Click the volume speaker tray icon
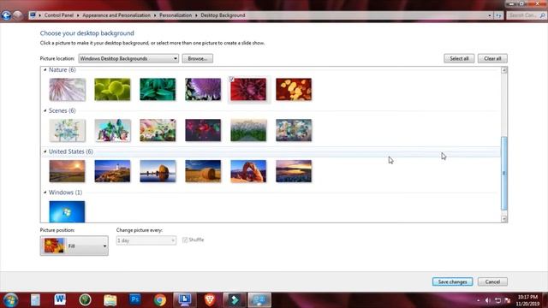The width and height of the screenshot is (548, 308). (488, 300)
